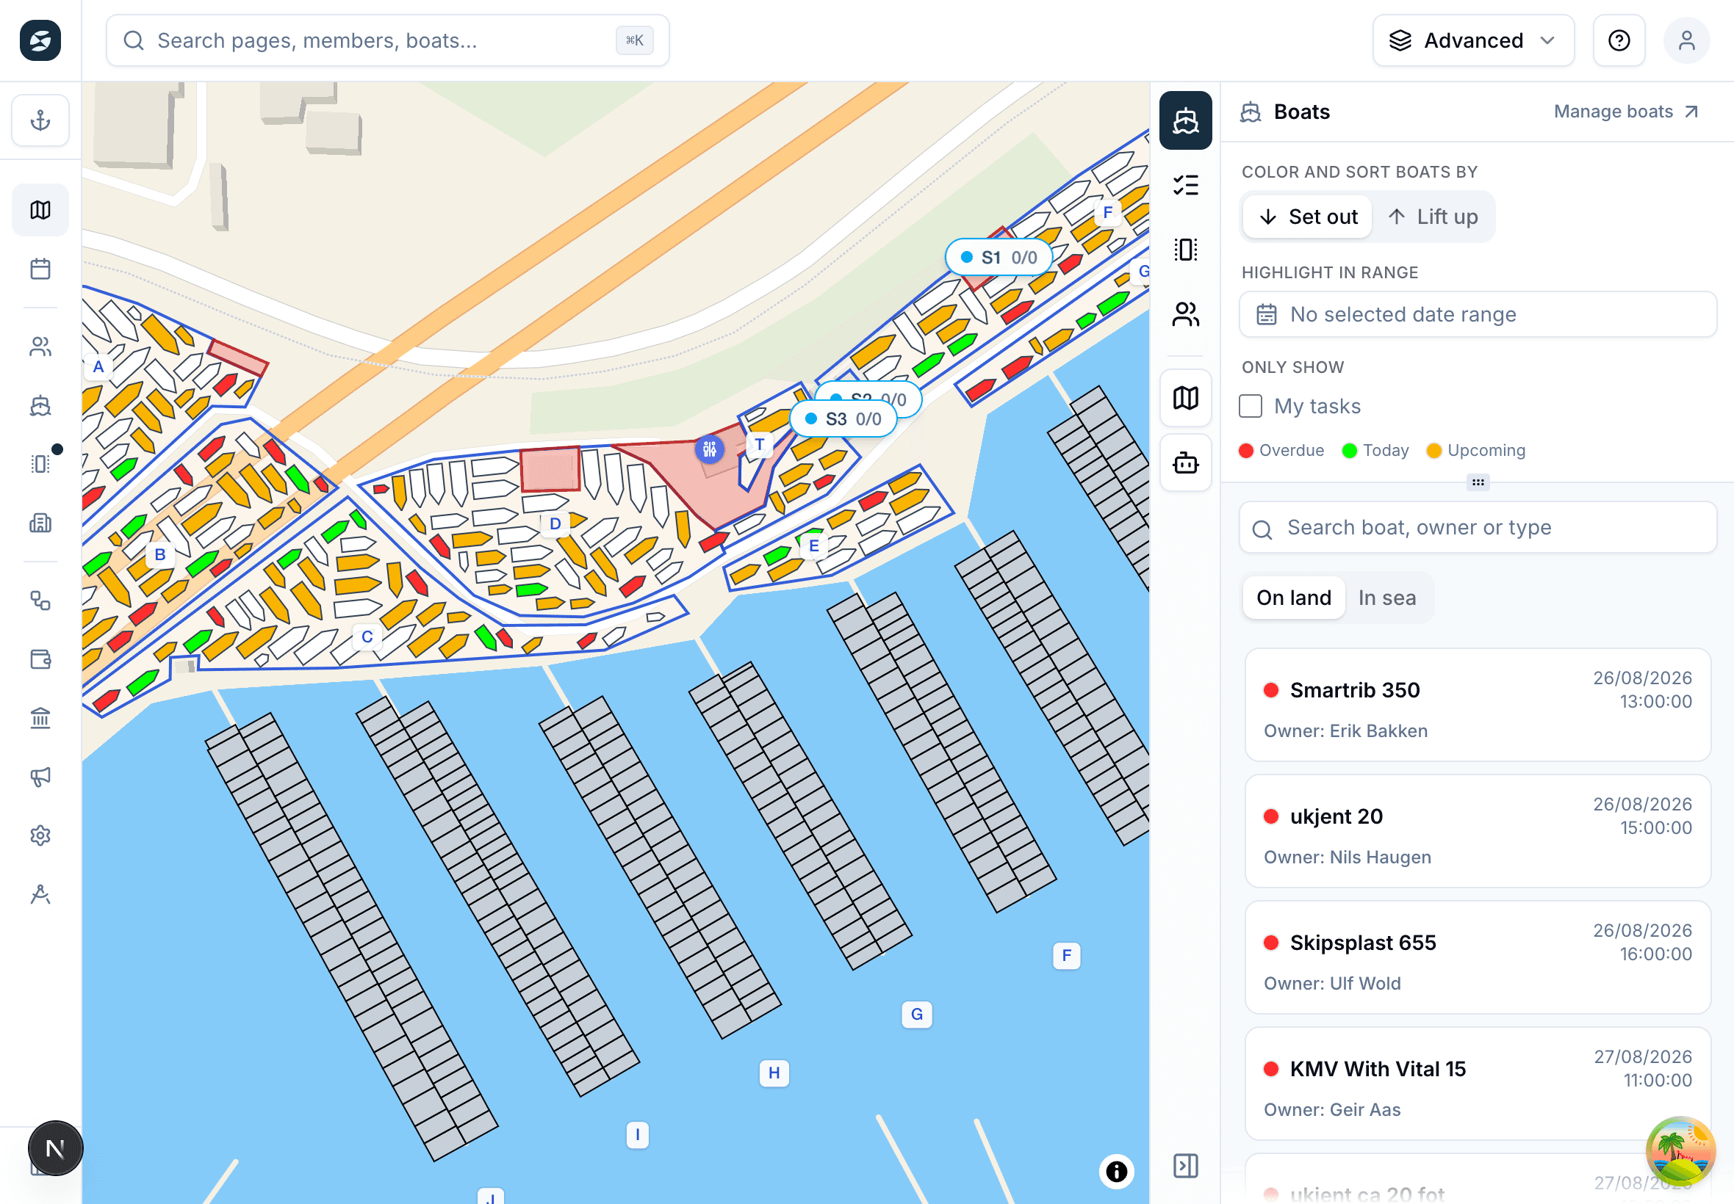Click the blue settings marker on the map
Viewport: 1734px width, 1204px height.
(x=709, y=449)
